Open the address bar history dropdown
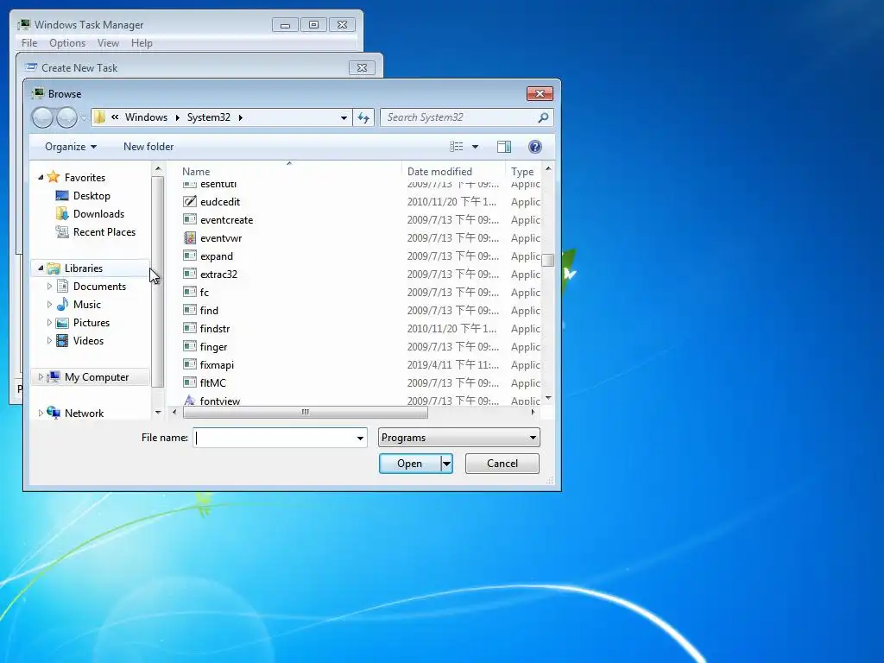Screen dimensions: 884x663 coord(344,117)
